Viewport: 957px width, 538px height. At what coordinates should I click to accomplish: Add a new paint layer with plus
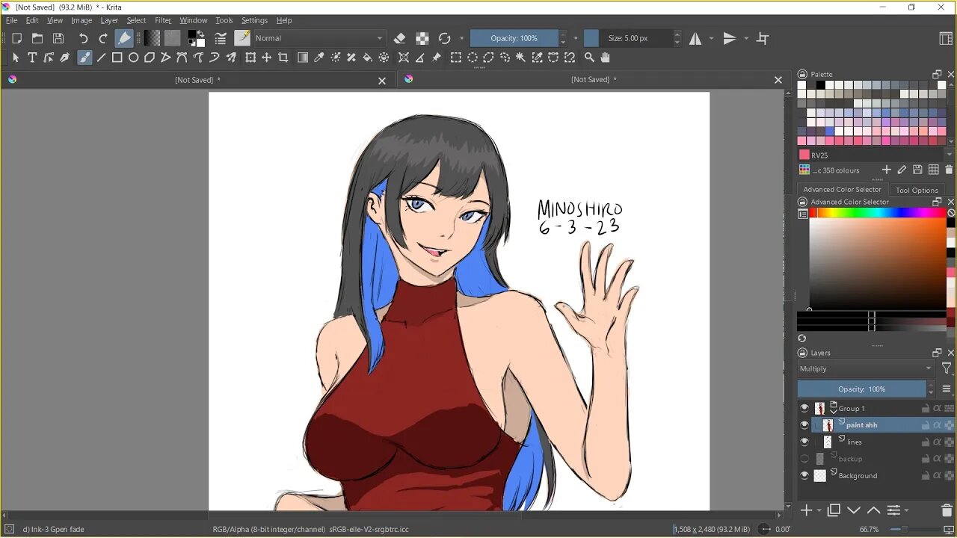coord(807,510)
